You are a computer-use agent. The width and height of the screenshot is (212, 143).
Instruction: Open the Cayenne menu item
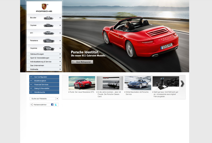pos(44,48)
